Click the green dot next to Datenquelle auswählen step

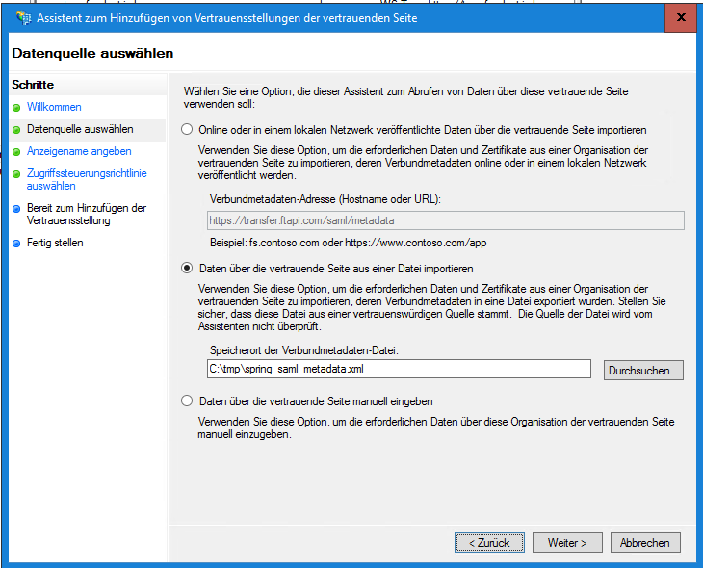[16, 129]
